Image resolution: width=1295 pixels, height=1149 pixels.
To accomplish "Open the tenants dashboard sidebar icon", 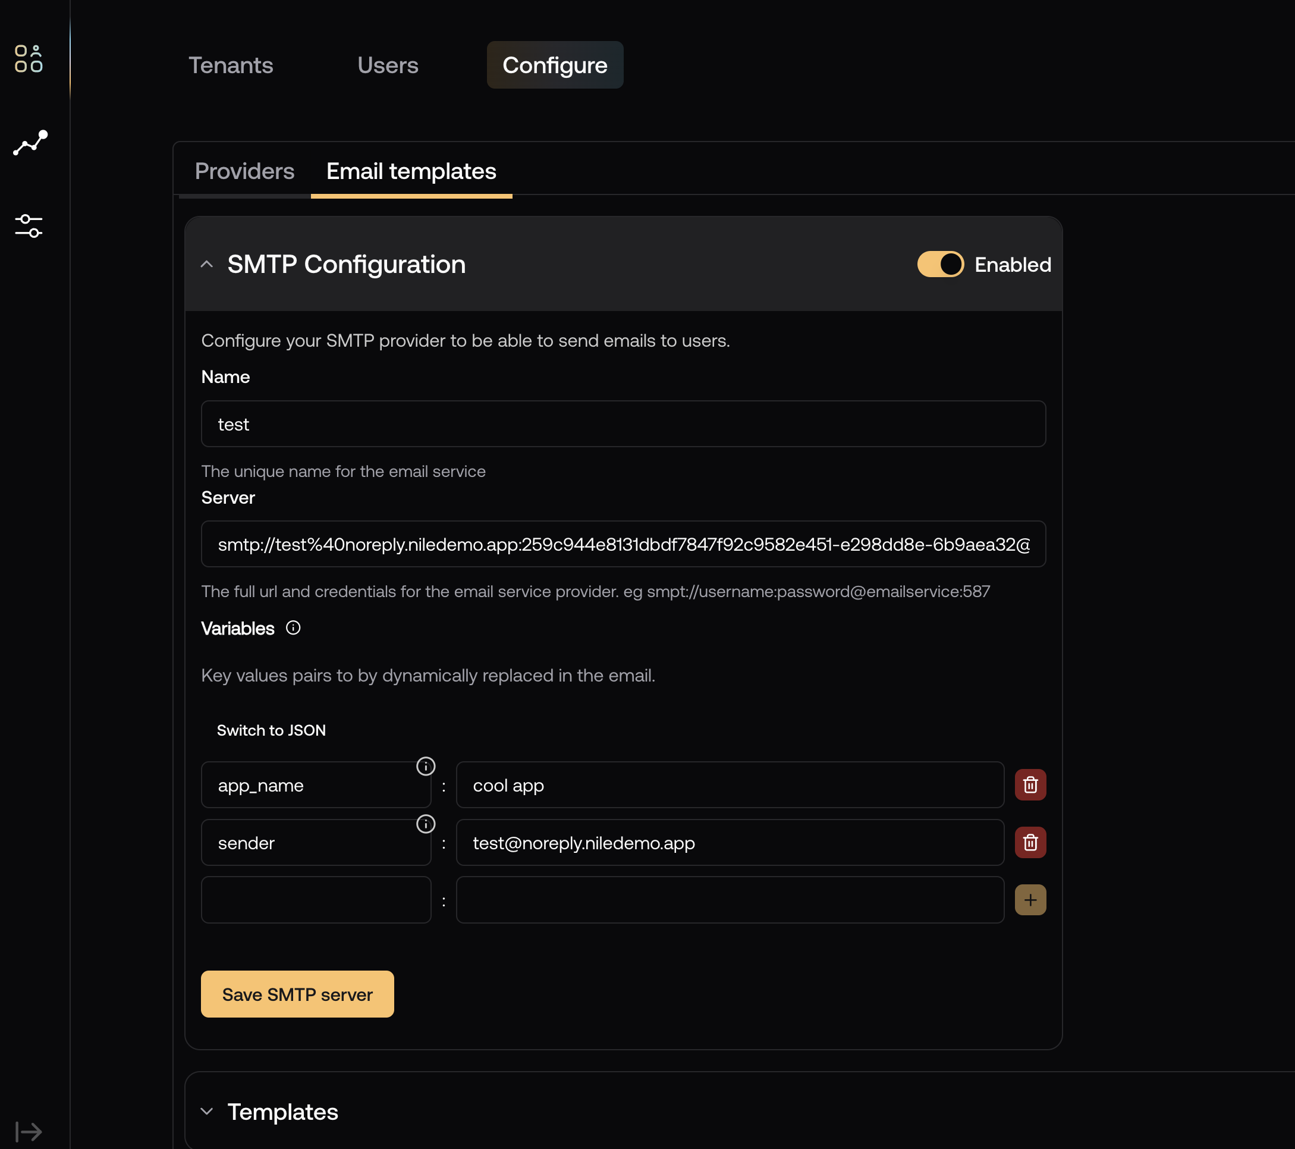I will [29, 58].
